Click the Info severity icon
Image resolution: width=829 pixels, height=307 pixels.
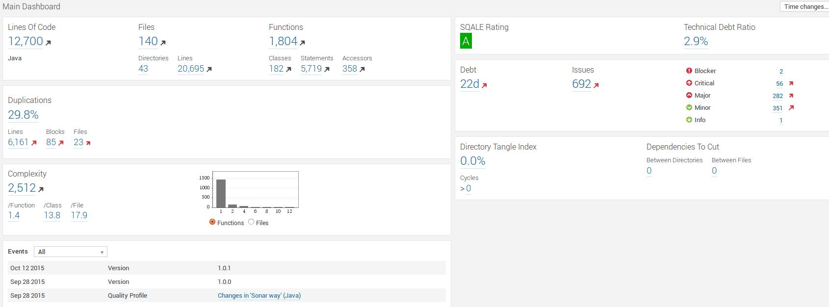689,120
